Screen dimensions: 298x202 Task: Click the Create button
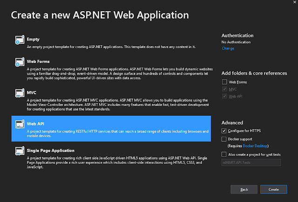pyautogui.click(x=274, y=189)
